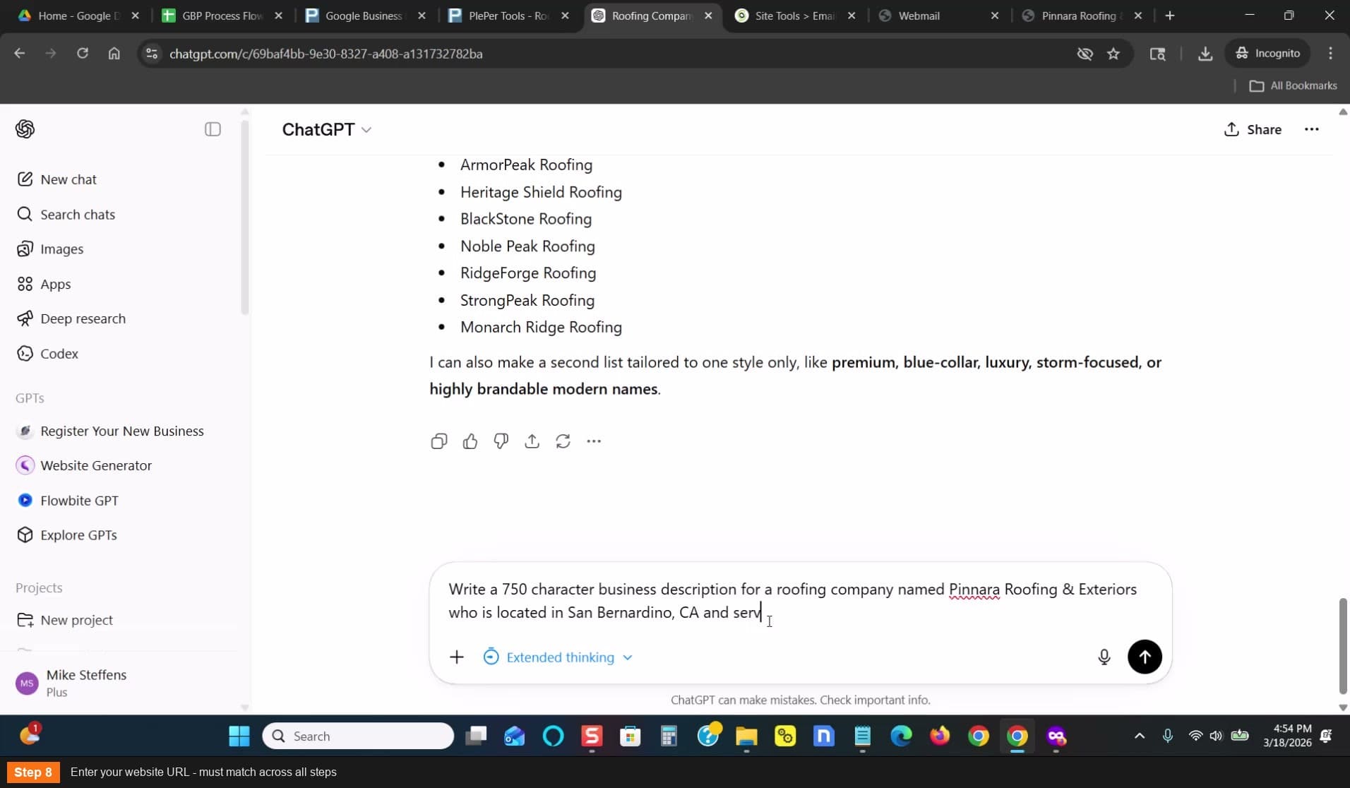Share the response via upload icon
The height and width of the screenshot is (788, 1350).
[x=532, y=441]
